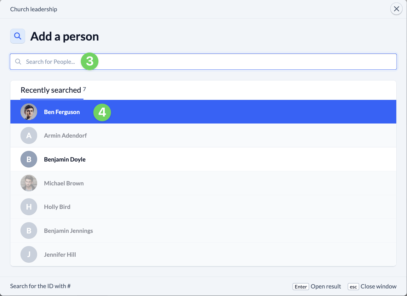This screenshot has height=296, width=407.
Task: Click the blue search icon beside "Add a person"
Action: [x=17, y=36]
